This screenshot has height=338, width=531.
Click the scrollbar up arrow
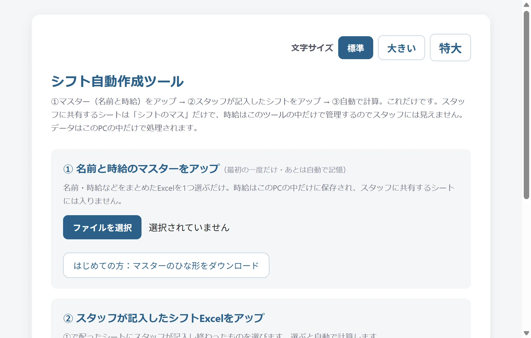(x=526, y=5)
